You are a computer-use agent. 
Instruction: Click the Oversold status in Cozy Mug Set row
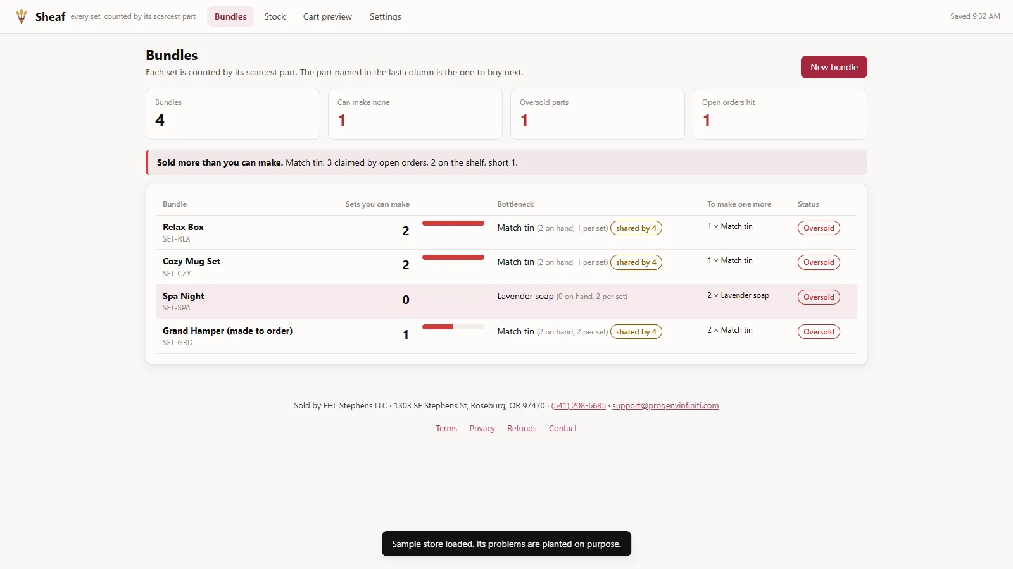[x=819, y=262]
